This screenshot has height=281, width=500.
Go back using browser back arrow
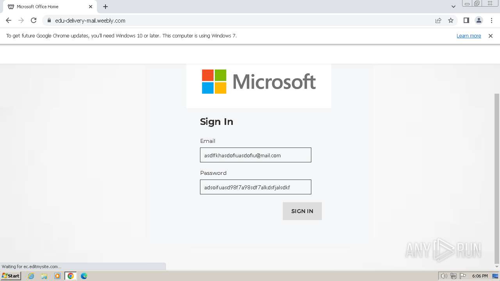(9, 20)
